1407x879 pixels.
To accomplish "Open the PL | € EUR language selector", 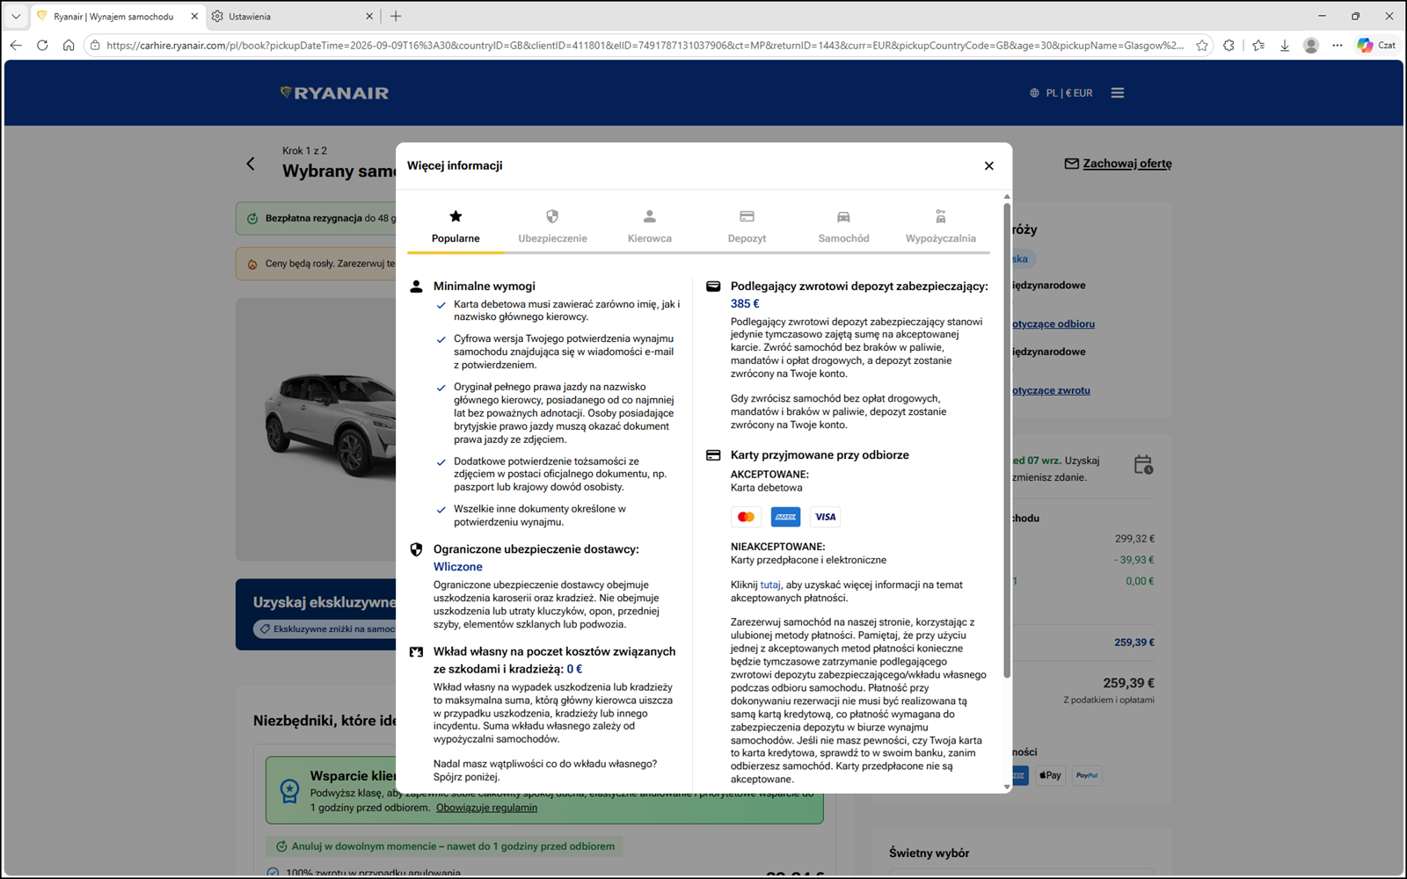I will coord(1061,93).
